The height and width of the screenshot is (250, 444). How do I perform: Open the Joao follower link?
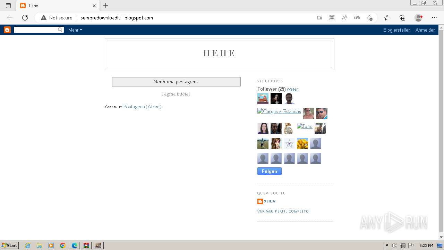click(305, 126)
